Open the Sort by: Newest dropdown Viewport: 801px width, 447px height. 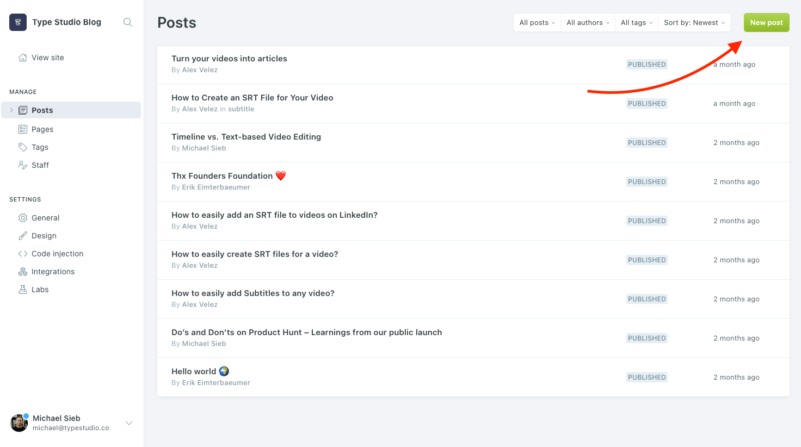coord(694,23)
